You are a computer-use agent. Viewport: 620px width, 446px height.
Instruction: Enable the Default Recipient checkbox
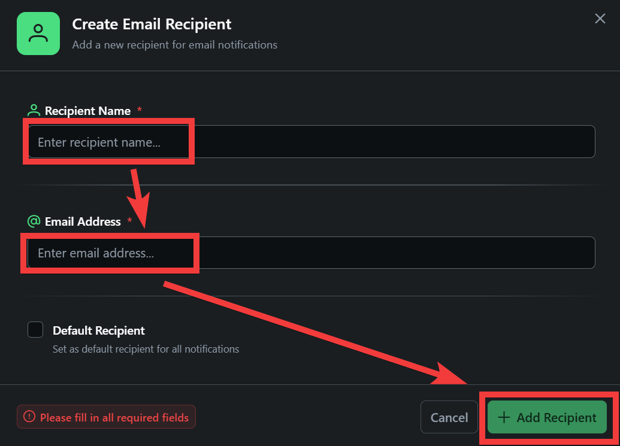click(x=35, y=330)
